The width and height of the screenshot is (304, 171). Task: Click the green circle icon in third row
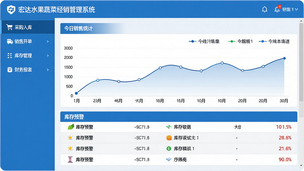pos(169,148)
